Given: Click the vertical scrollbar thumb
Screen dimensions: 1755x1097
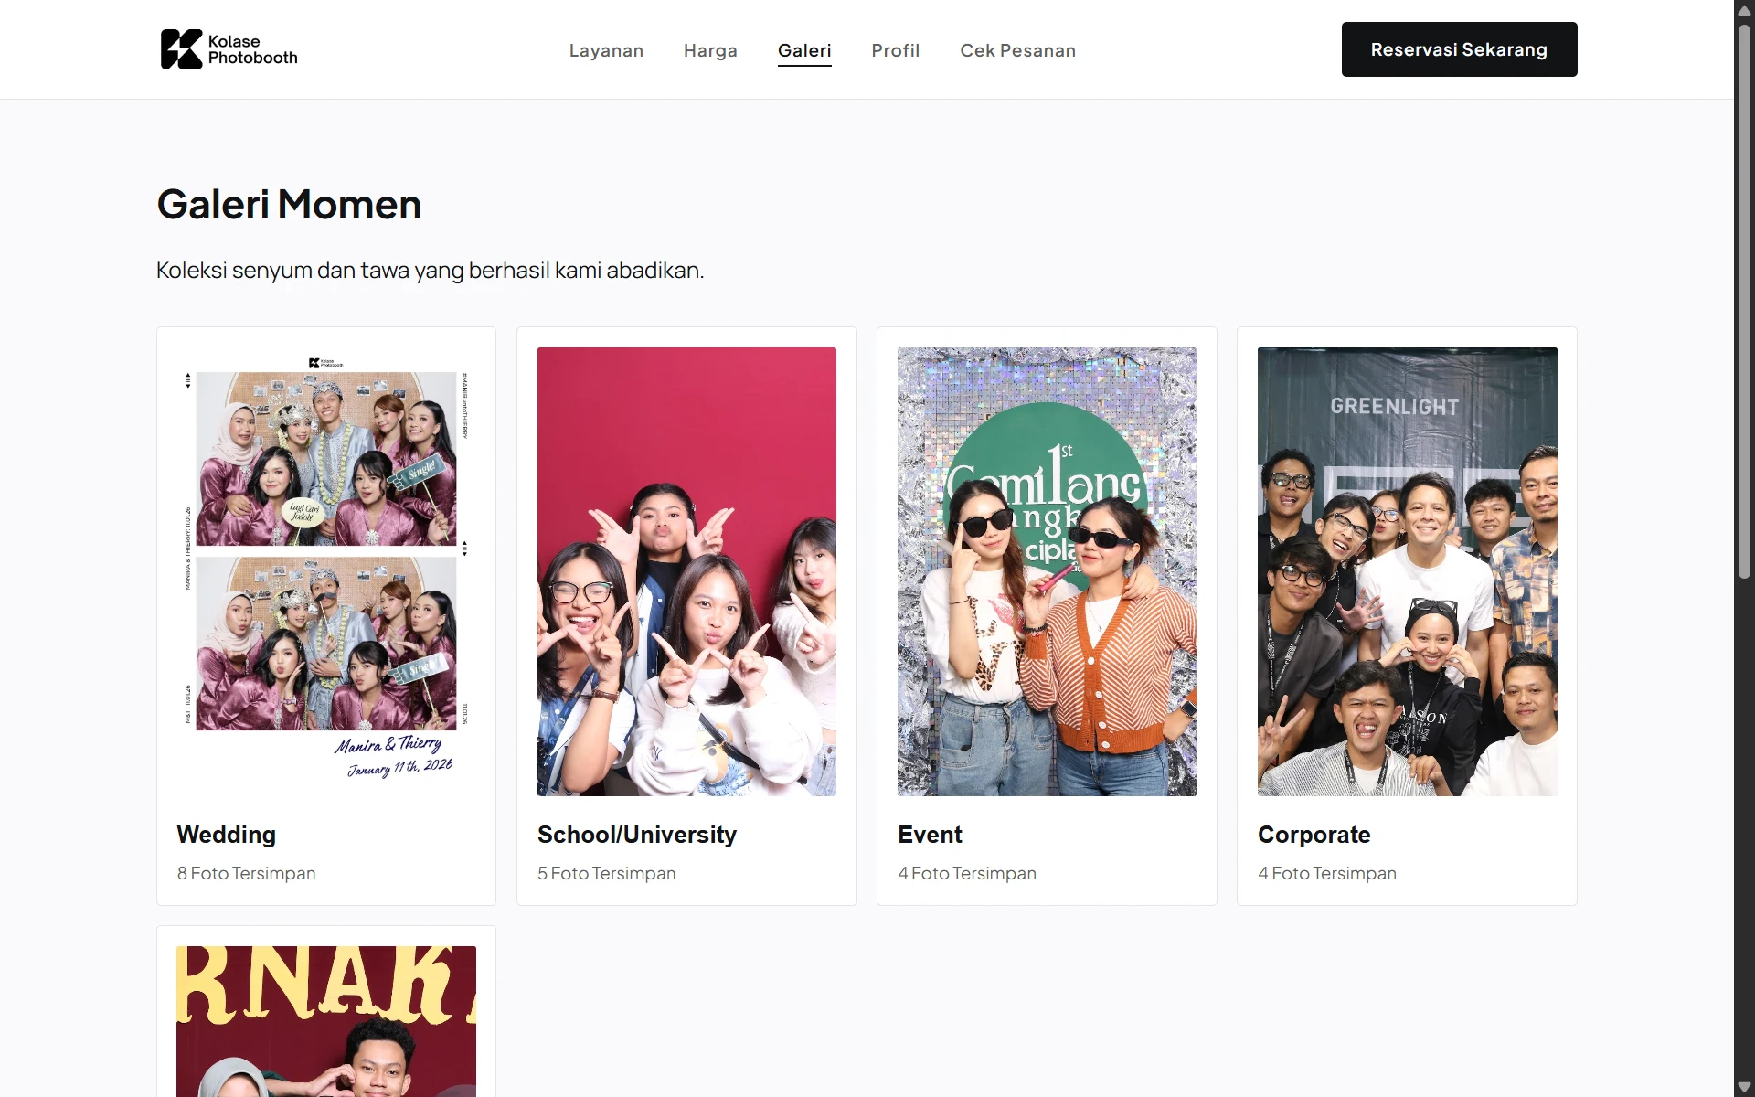Looking at the screenshot, I should [1744, 302].
